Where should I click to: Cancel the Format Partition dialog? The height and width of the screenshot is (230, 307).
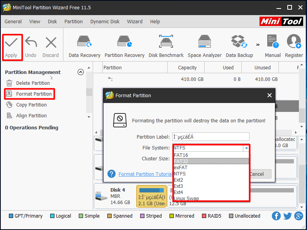[x=260, y=174]
